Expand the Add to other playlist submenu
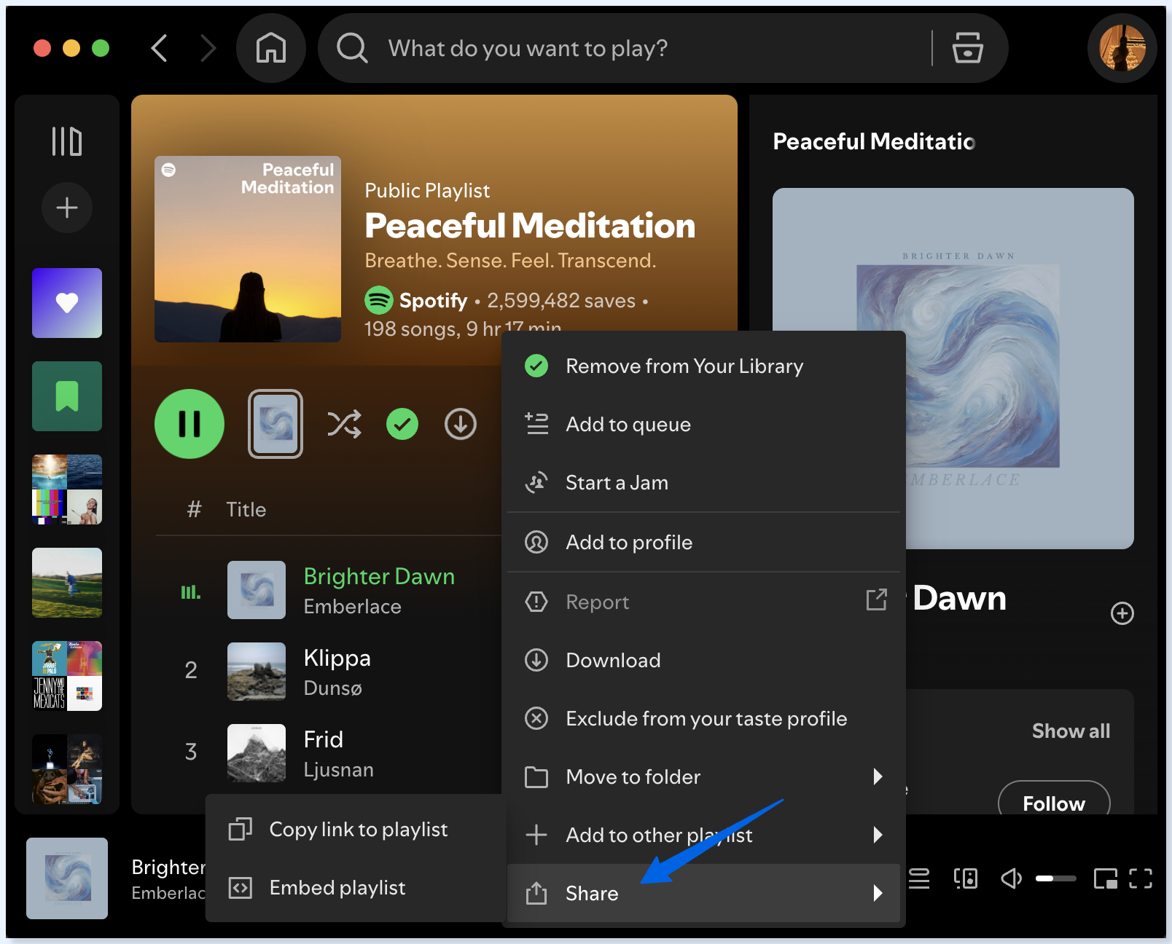Screen dimensions: 1172x944 tap(657, 835)
